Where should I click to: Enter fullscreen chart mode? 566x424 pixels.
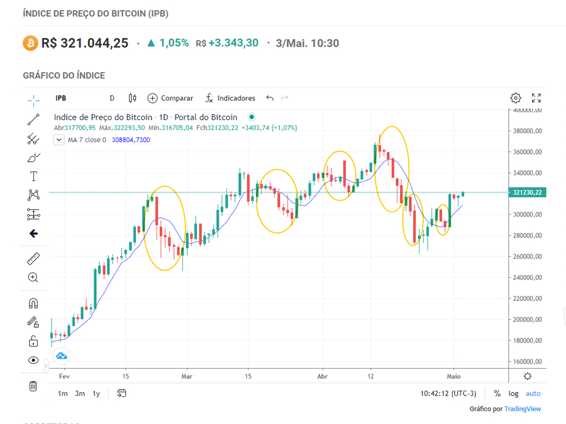point(536,98)
